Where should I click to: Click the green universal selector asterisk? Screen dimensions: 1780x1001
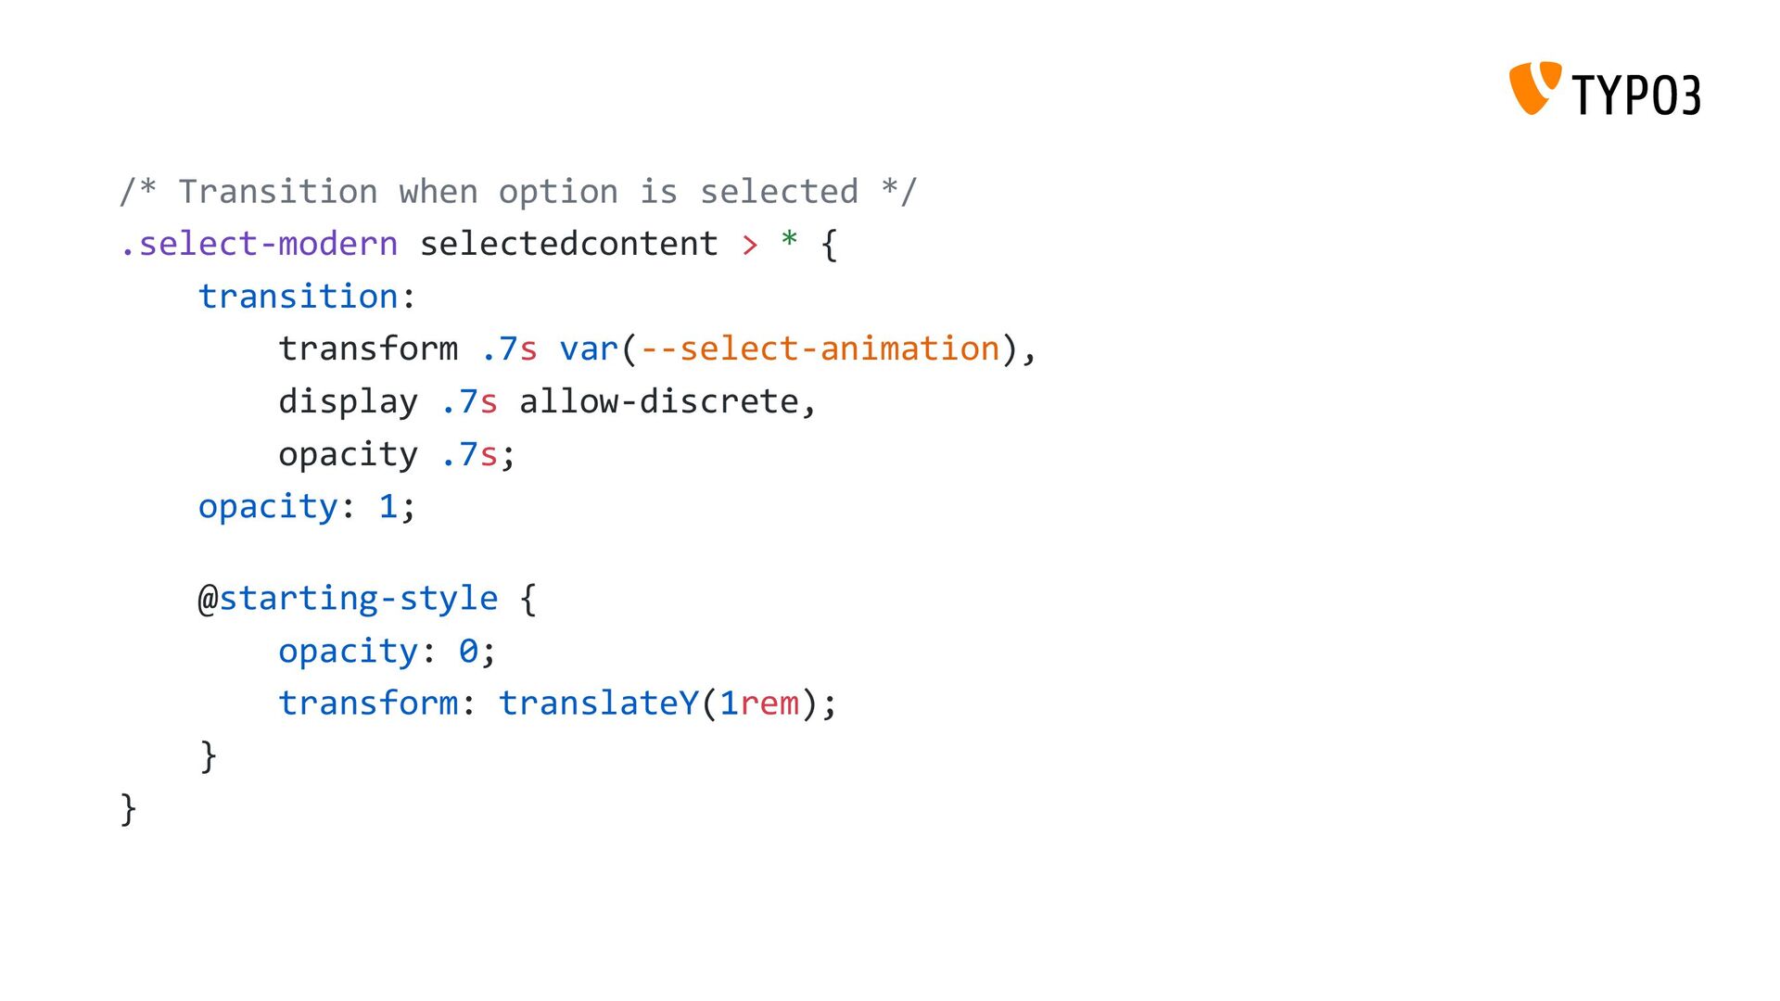[x=789, y=241]
